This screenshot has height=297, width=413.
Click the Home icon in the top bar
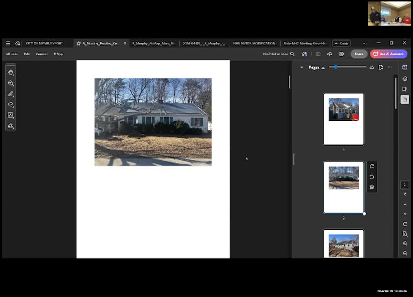(18, 43)
